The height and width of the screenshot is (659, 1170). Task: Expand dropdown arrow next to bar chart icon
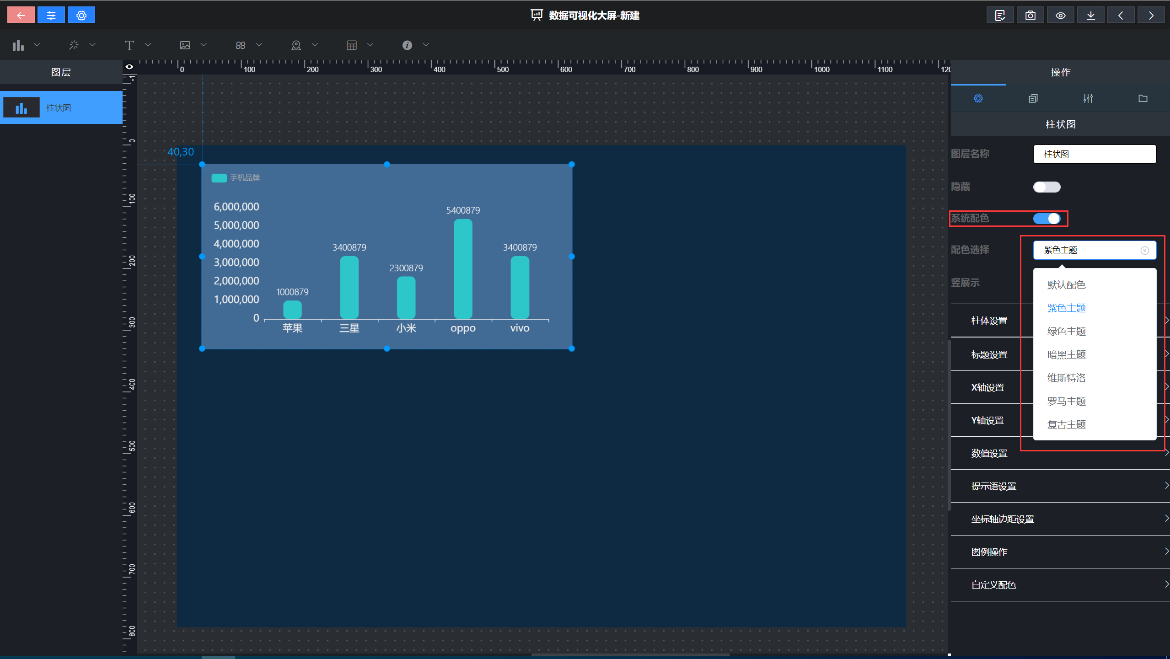point(37,45)
